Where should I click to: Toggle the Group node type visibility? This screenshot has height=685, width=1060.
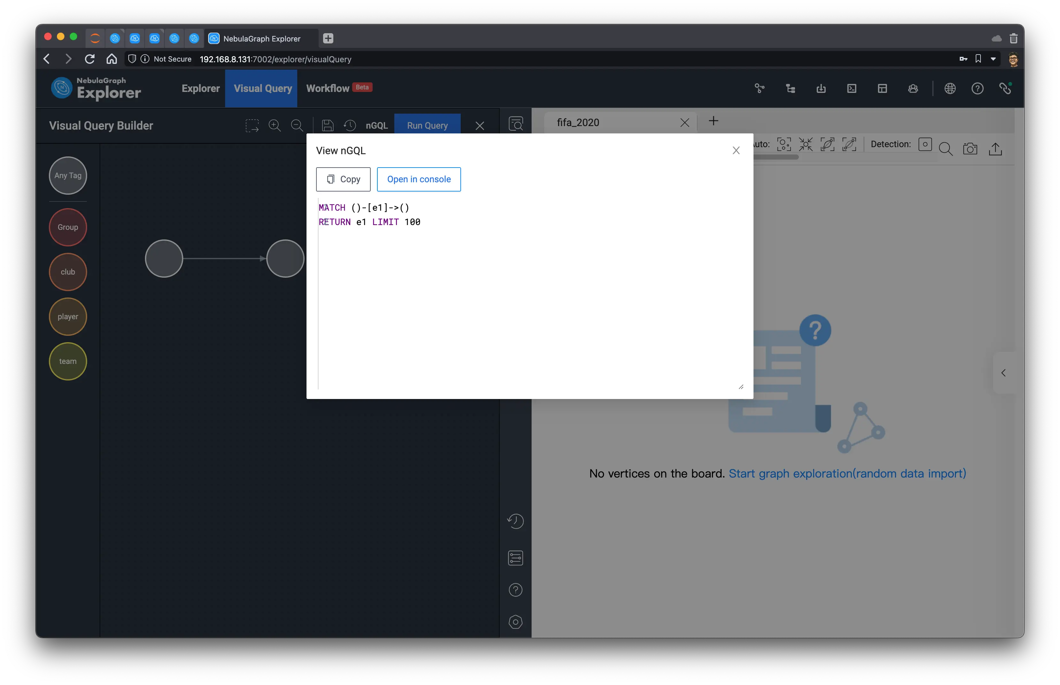pyautogui.click(x=69, y=226)
